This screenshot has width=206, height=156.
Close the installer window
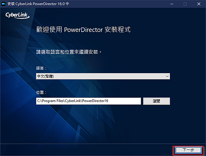(x=199, y=4)
